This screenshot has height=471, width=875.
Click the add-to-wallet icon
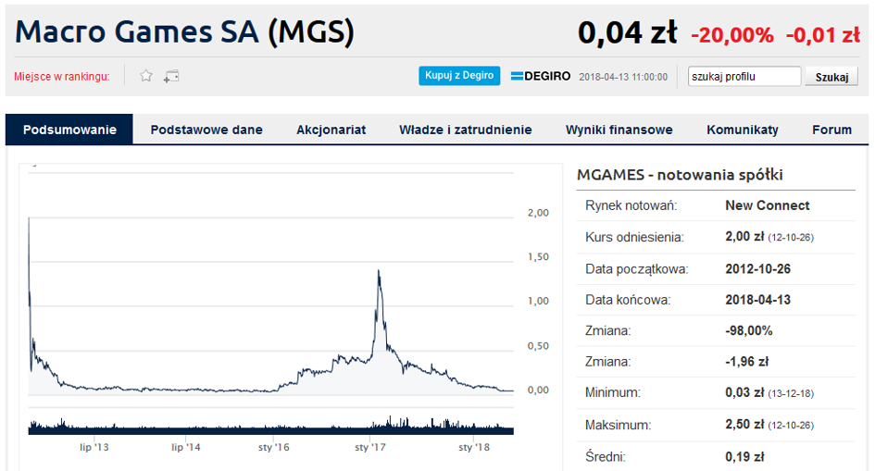click(x=171, y=76)
